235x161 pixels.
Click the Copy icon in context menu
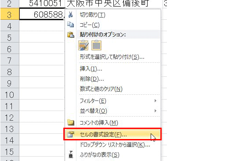pyautogui.click(x=70, y=25)
